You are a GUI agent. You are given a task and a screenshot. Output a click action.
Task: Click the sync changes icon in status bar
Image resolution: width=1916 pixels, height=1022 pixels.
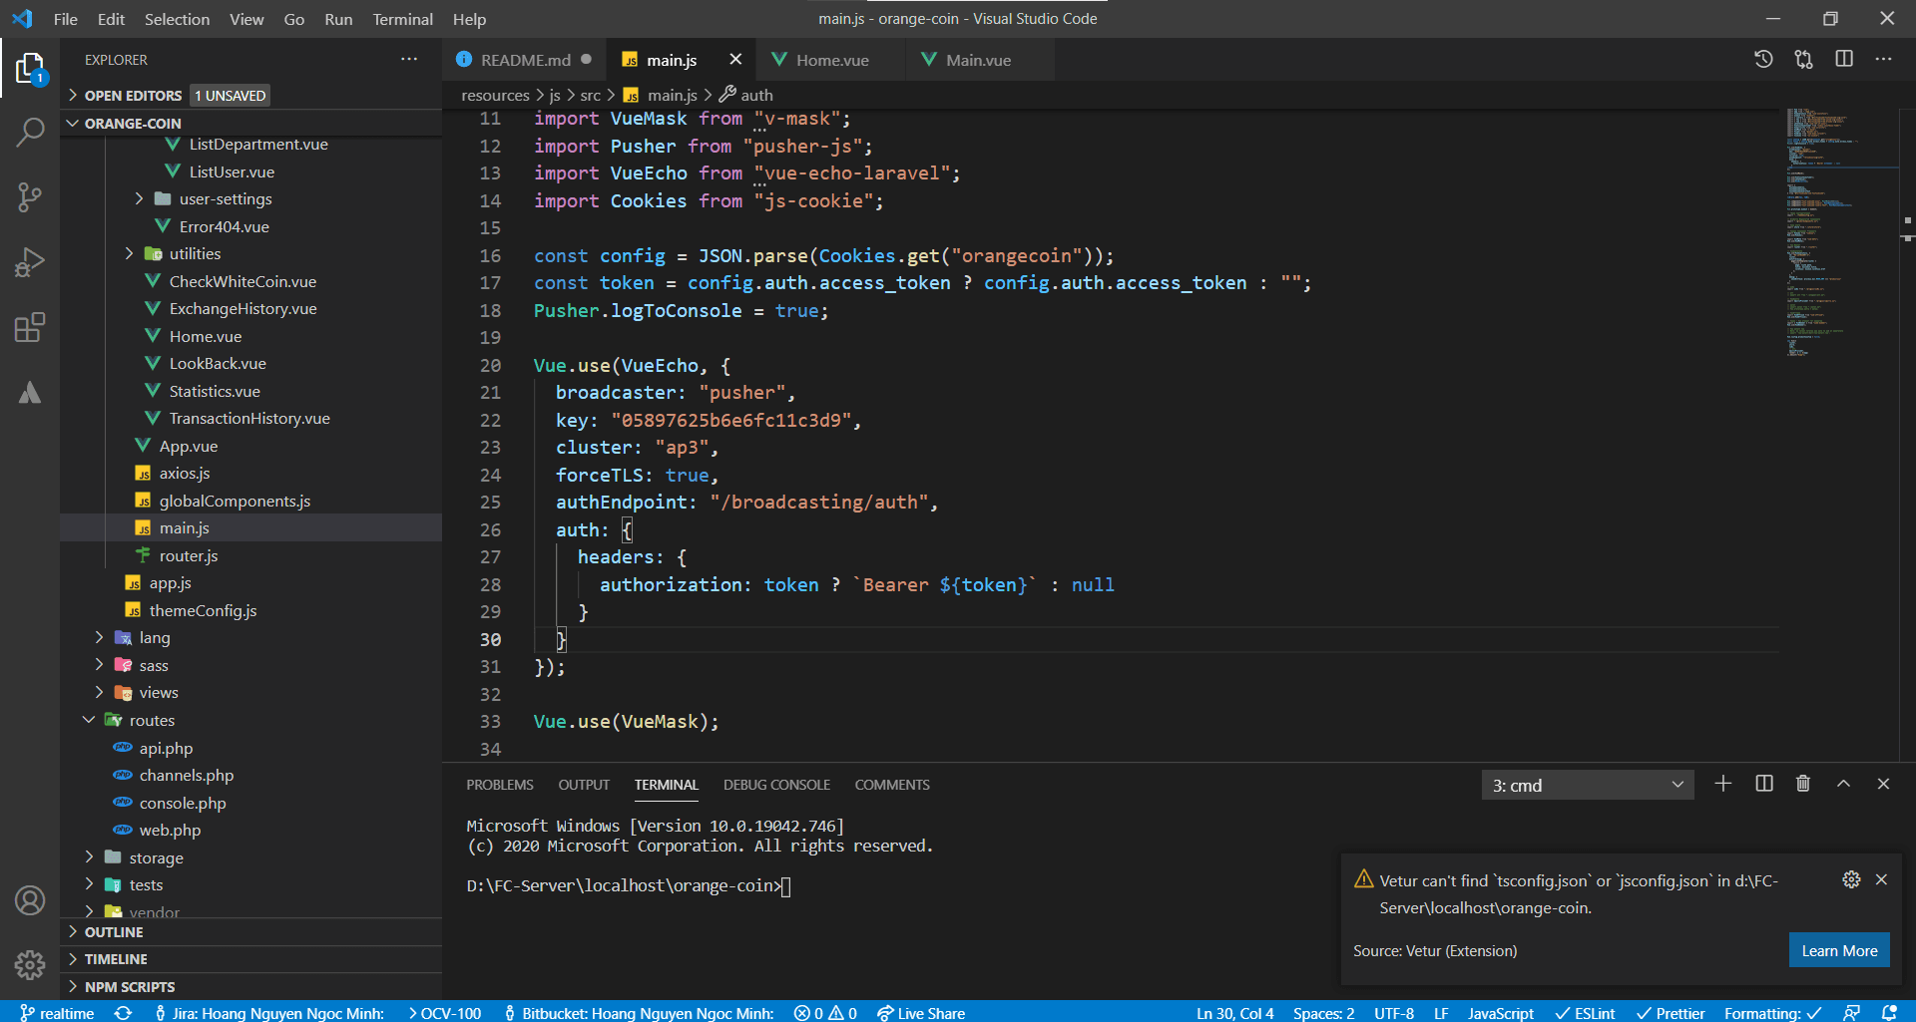(x=123, y=1013)
